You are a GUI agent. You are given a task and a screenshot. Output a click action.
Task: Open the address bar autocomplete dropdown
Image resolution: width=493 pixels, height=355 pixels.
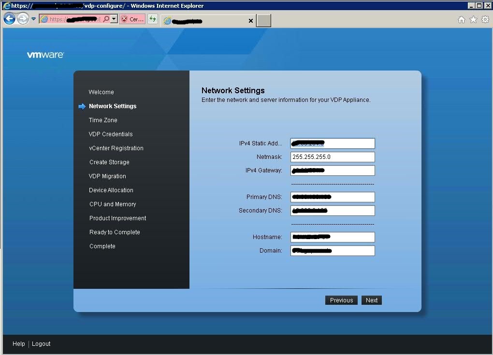click(114, 19)
